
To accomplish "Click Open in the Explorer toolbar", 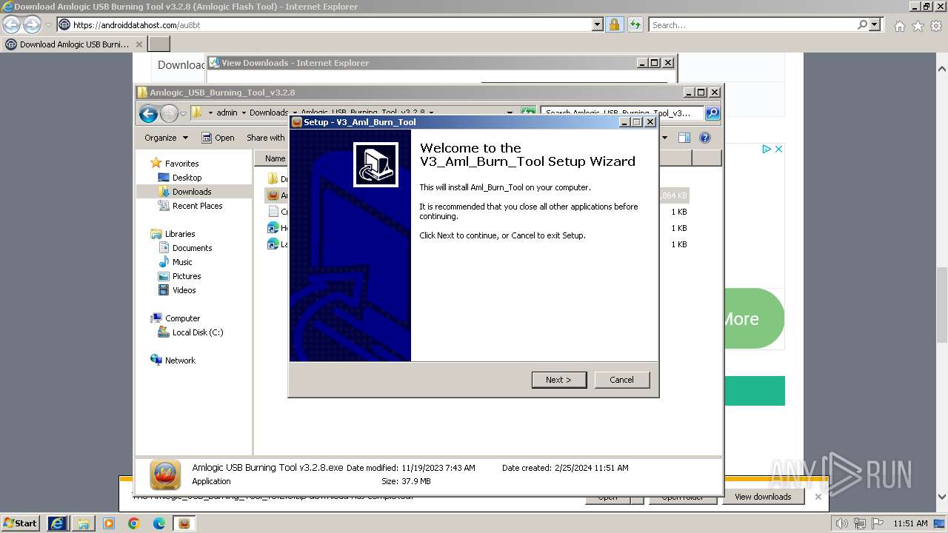I will pyautogui.click(x=218, y=138).
